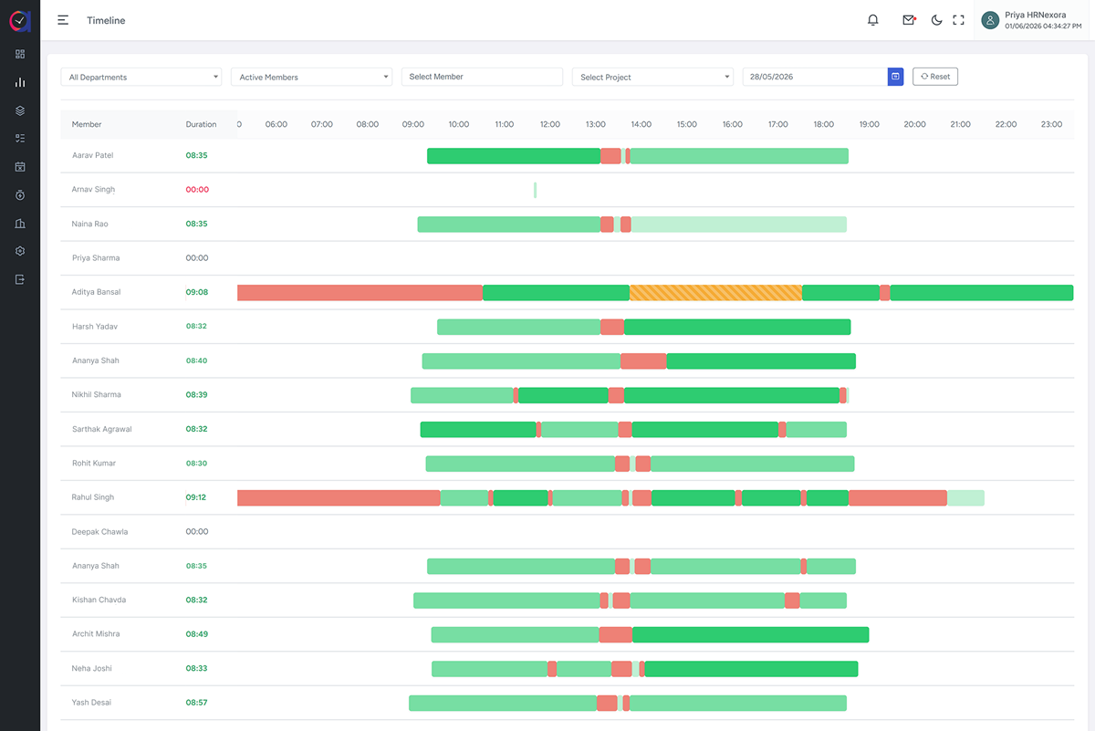Select the Aarav Patel member row name
Screen dimensions: 1095x731
(93, 155)
